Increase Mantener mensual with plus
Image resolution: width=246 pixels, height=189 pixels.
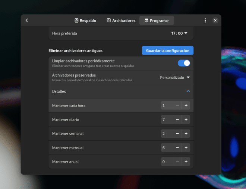186,148
